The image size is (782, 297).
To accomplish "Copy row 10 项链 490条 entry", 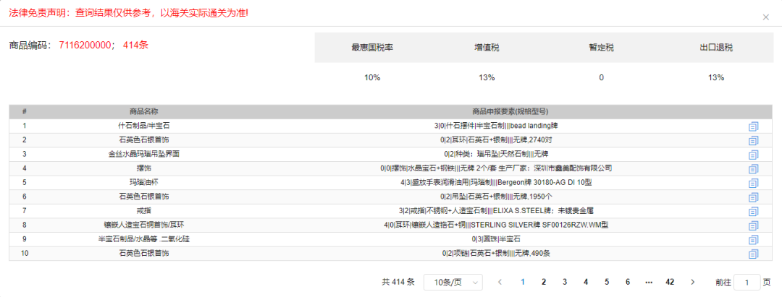I will (753, 254).
